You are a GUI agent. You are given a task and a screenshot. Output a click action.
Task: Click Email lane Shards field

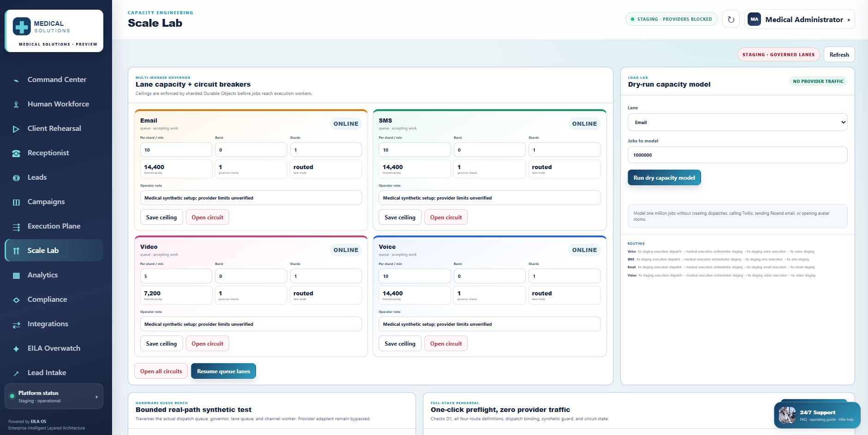(x=326, y=150)
